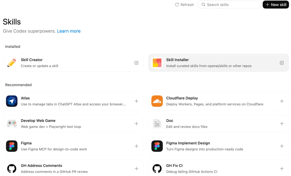Click the edit icon for Skill Installer
This screenshot has height=176, width=291.
click(282, 63)
